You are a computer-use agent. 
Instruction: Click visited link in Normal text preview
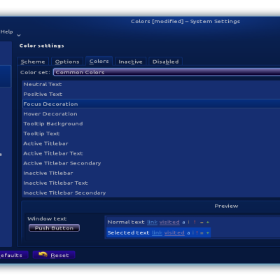pos(169,222)
